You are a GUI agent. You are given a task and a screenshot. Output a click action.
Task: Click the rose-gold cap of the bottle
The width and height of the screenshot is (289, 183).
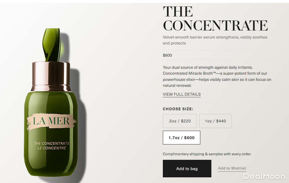tap(51, 77)
